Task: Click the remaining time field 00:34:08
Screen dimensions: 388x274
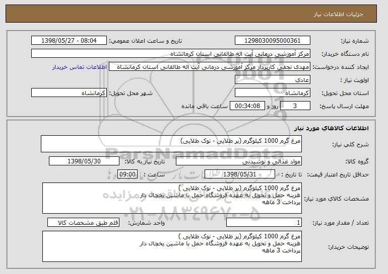Action: click(247, 106)
